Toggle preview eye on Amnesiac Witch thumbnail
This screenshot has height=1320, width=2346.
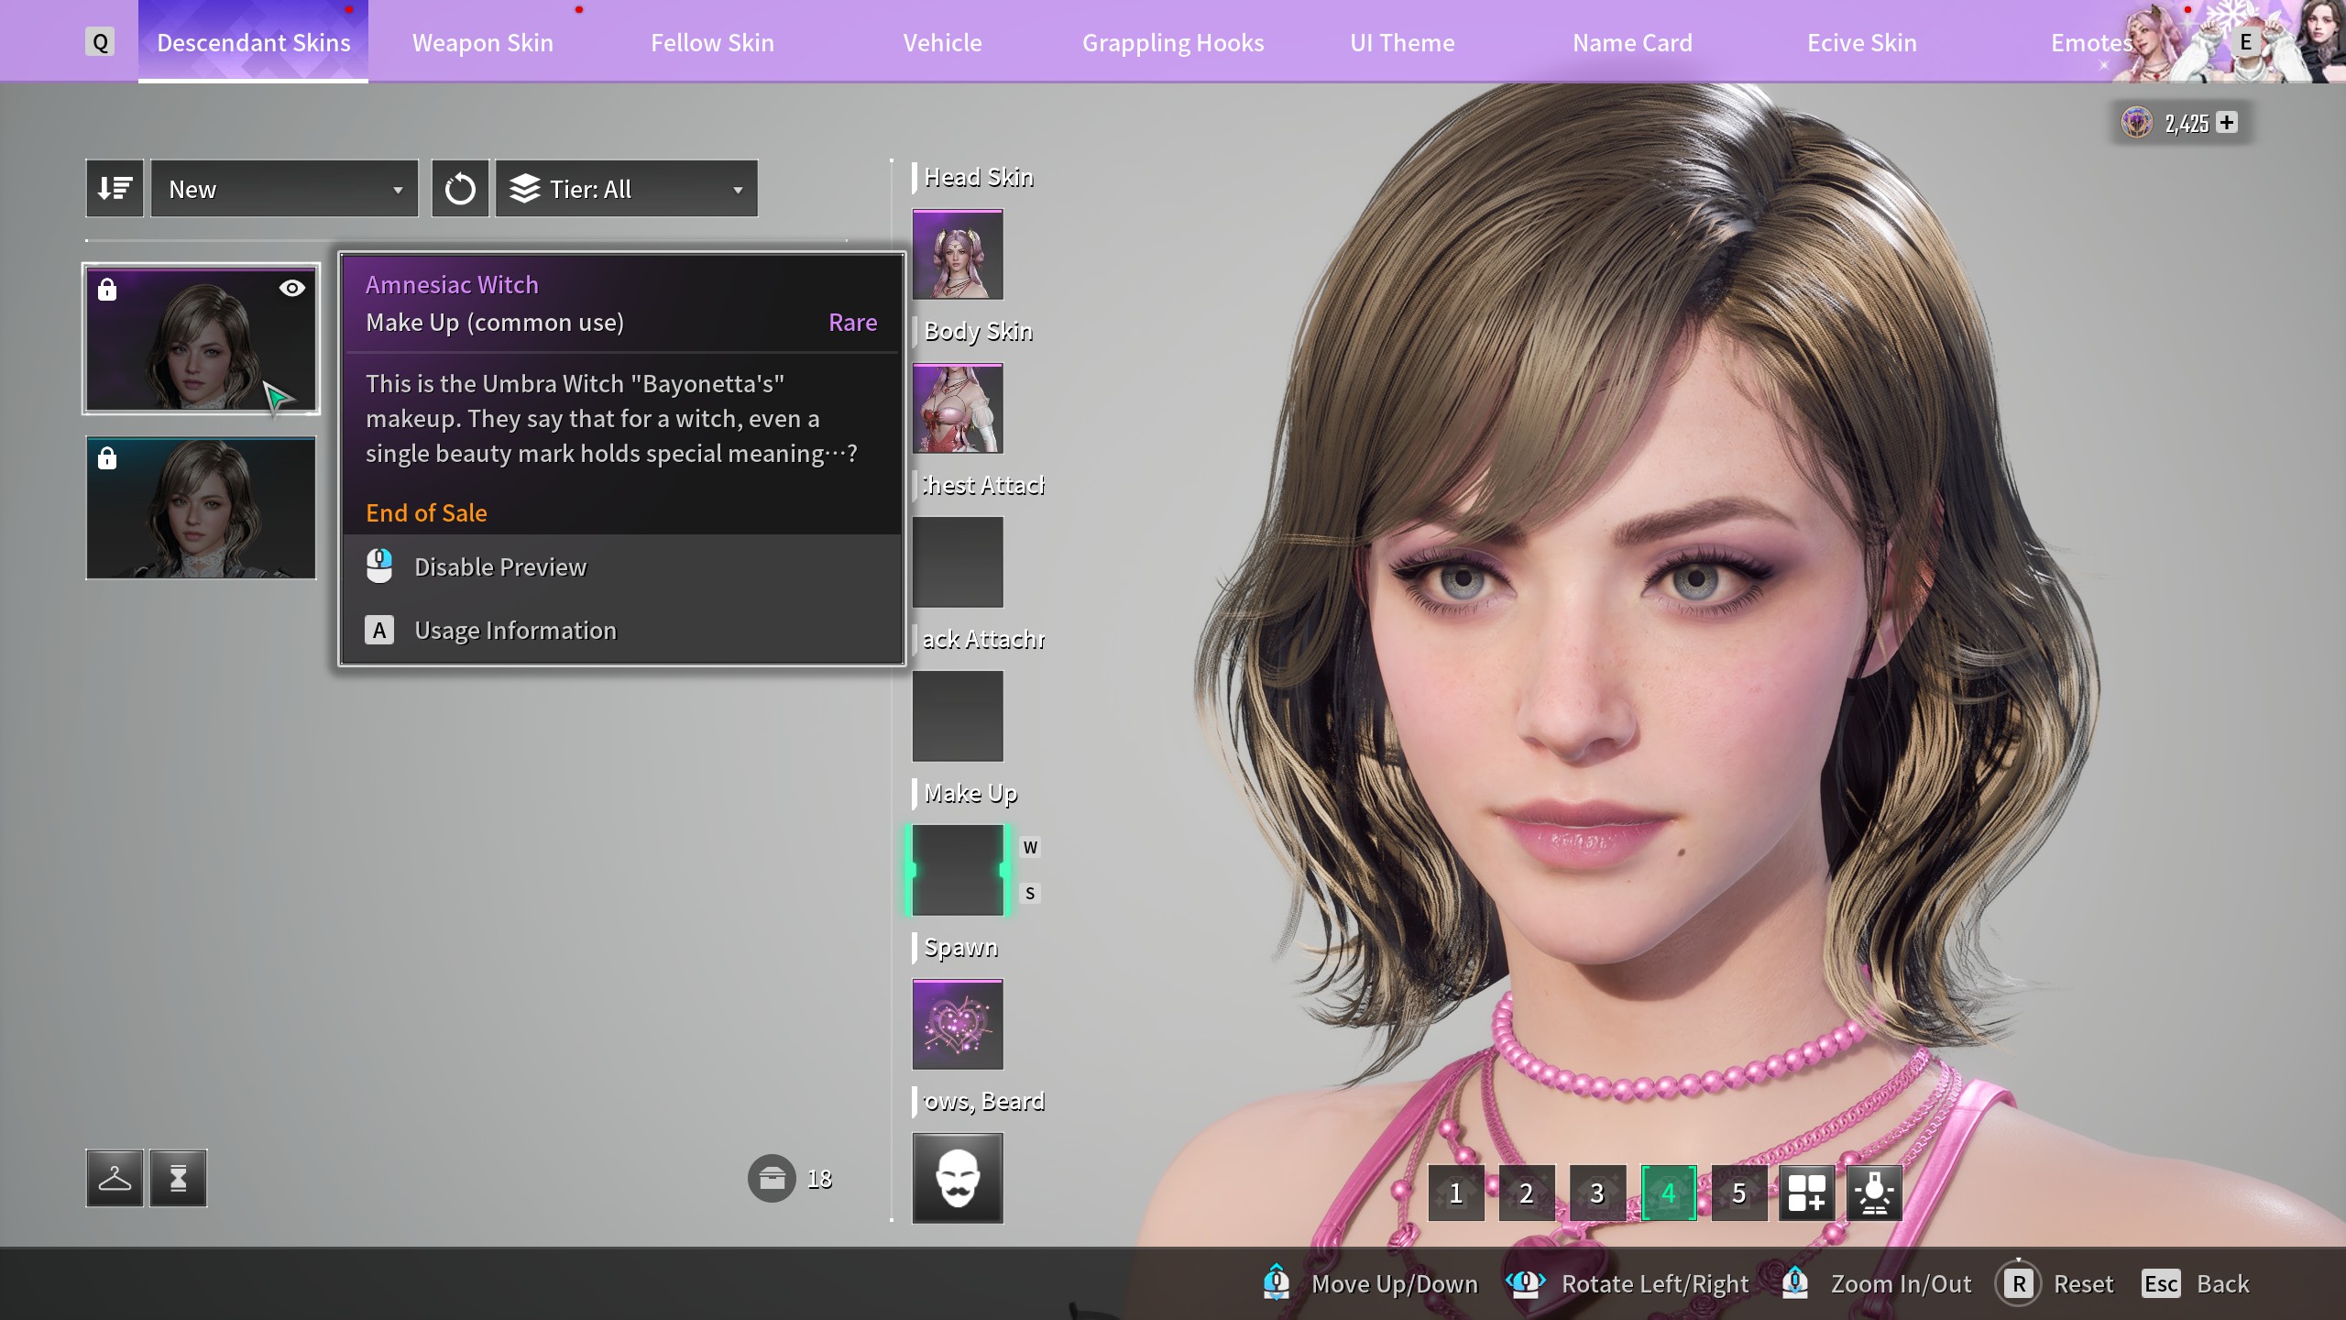[x=291, y=289]
